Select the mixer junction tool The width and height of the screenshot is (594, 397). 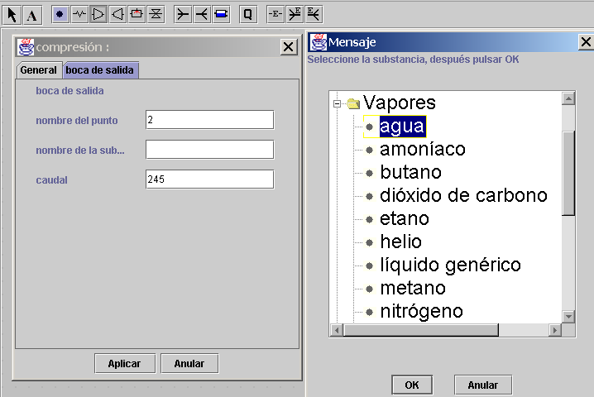pyautogui.click(x=183, y=14)
